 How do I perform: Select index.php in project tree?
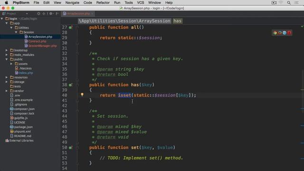(26, 73)
